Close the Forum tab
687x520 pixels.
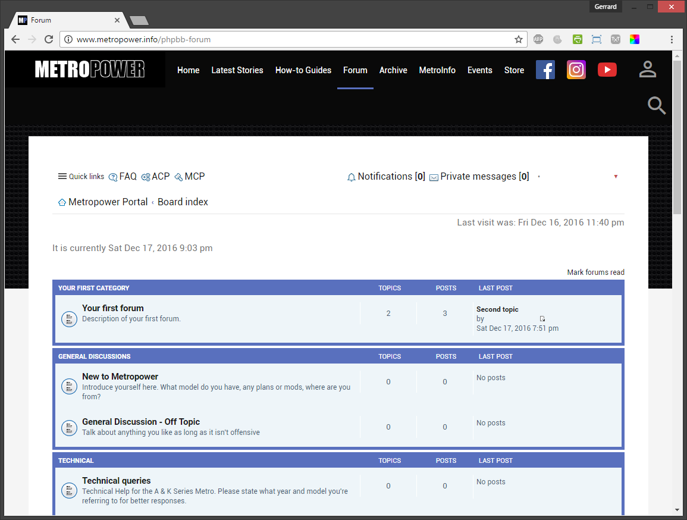pyautogui.click(x=117, y=20)
